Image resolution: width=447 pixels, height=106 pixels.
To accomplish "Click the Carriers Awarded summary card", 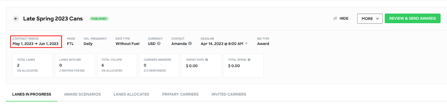I will [159, 65].
